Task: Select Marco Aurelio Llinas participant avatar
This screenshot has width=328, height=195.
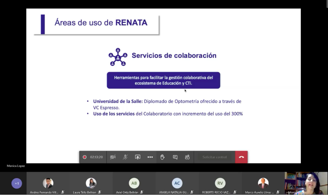Action: [x=263, y=183]
